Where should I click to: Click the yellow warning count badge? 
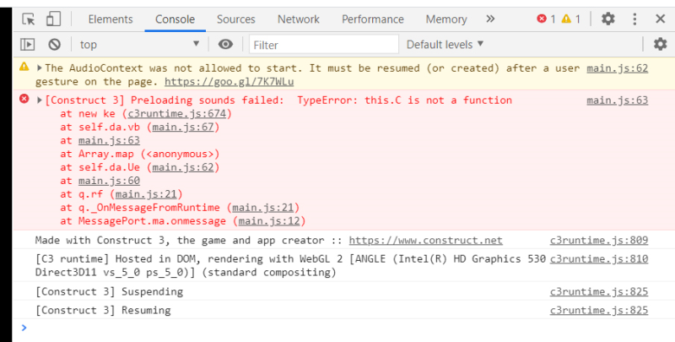click(571, 19)
